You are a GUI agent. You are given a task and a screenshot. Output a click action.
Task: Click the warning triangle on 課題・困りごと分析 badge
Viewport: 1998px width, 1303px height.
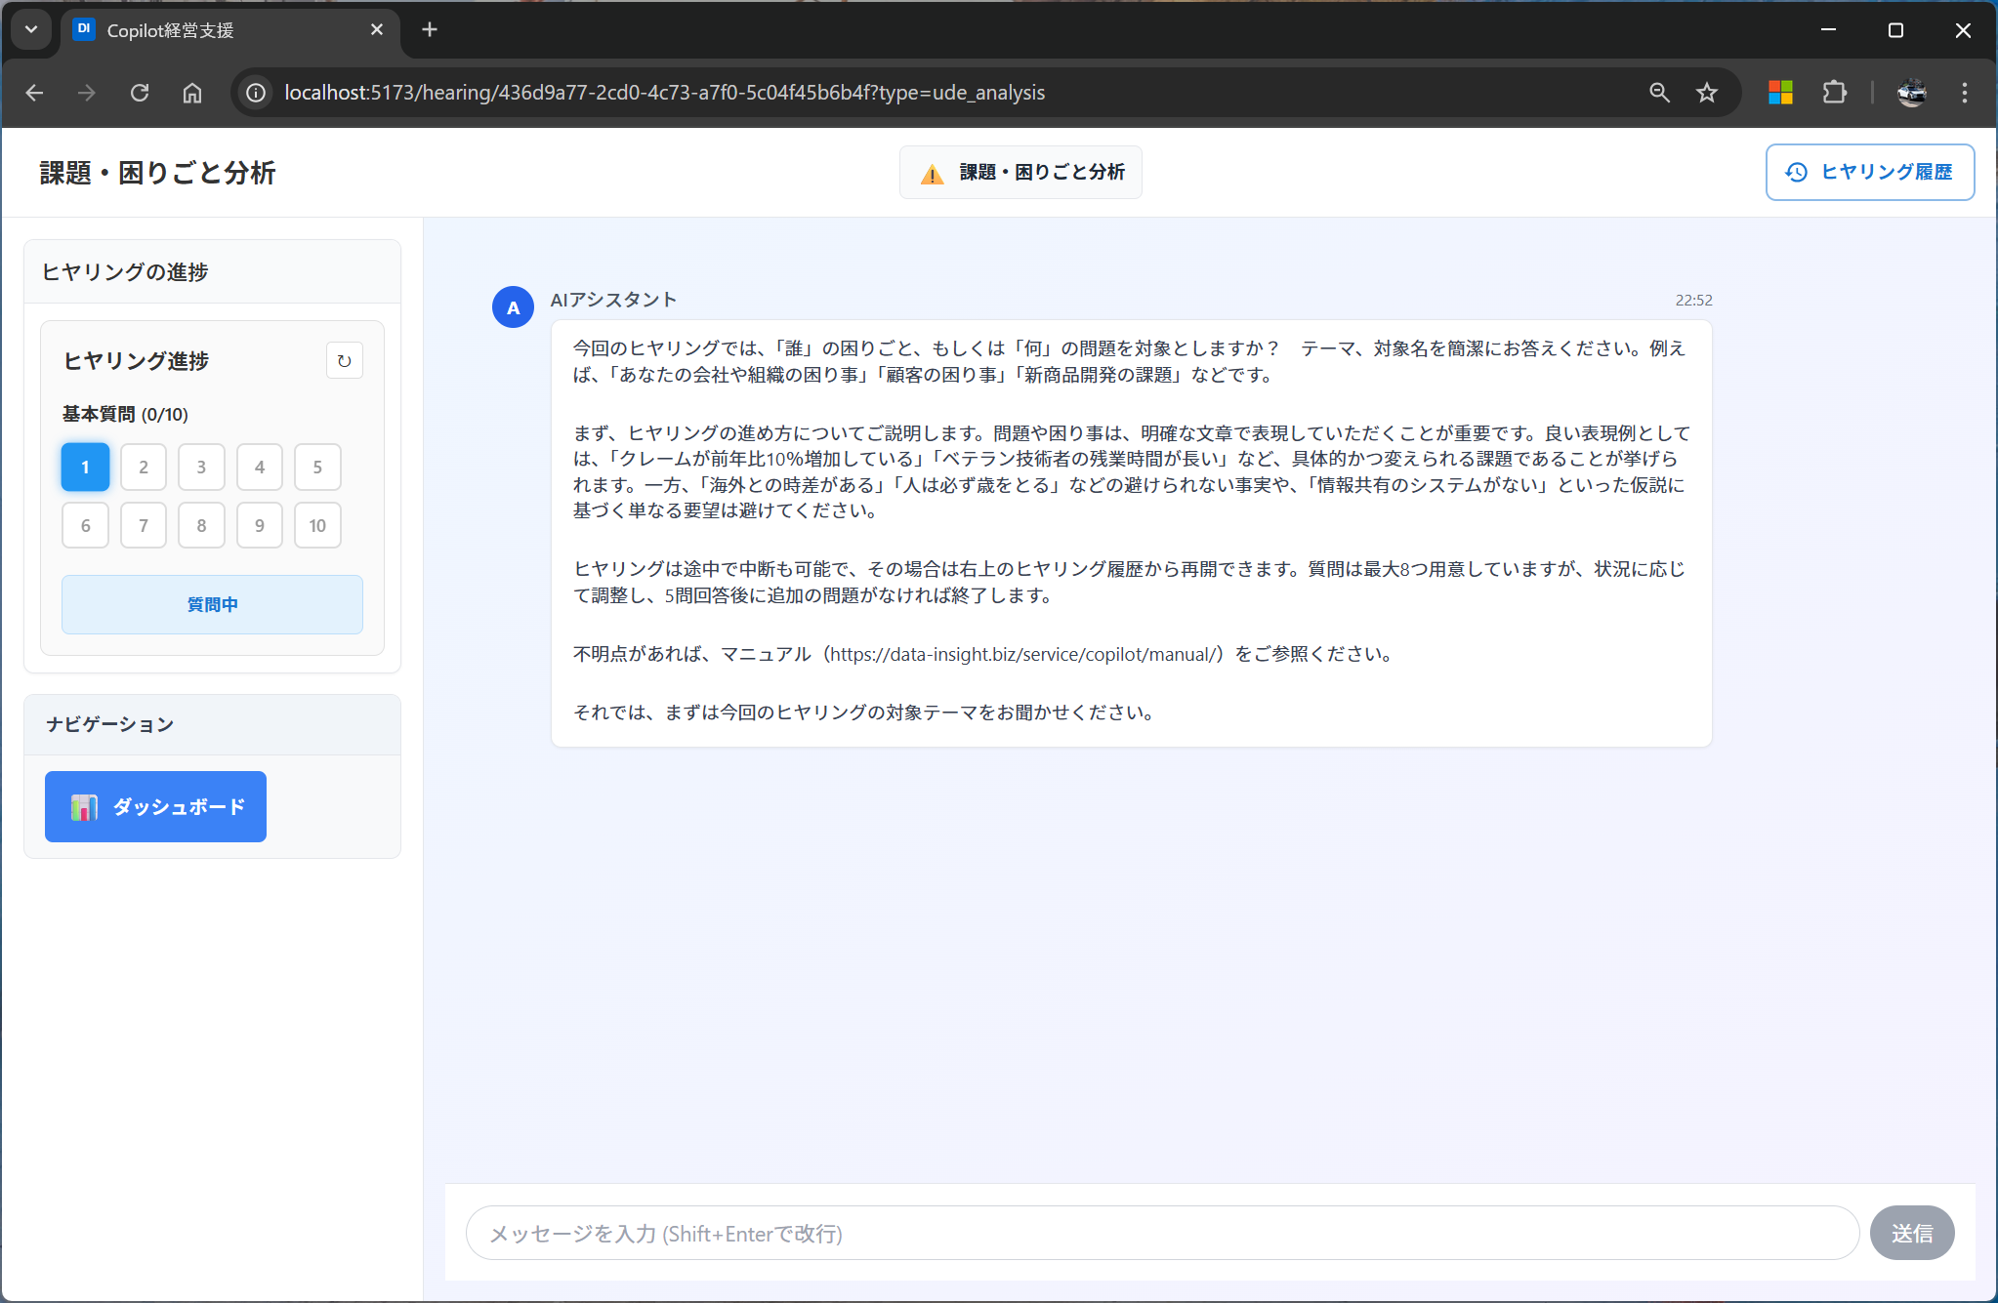pyautogui.click(x=932, y=172)
